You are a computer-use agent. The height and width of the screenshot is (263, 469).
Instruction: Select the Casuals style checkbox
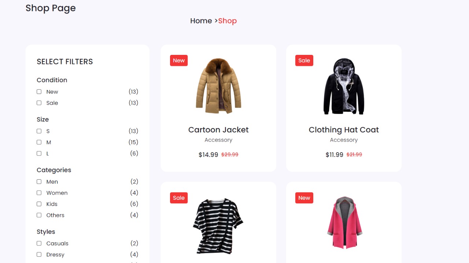click(39, 243)
